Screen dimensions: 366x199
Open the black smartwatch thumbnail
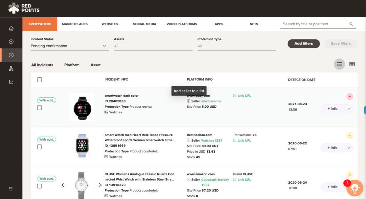point(82,107)
